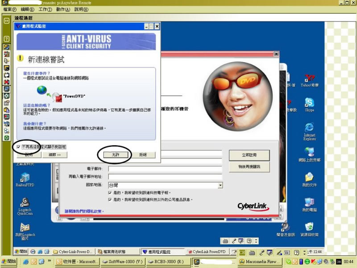
Task: Open the country/region dropdown showing 台灣
Action: (x=220, y=185)
